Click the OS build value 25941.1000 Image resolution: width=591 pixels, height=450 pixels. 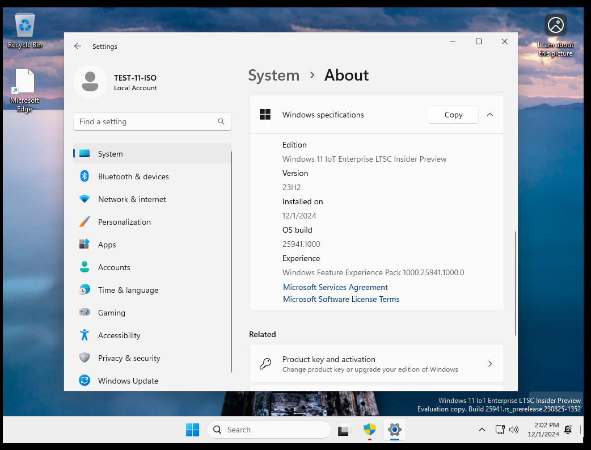(301, 244)
